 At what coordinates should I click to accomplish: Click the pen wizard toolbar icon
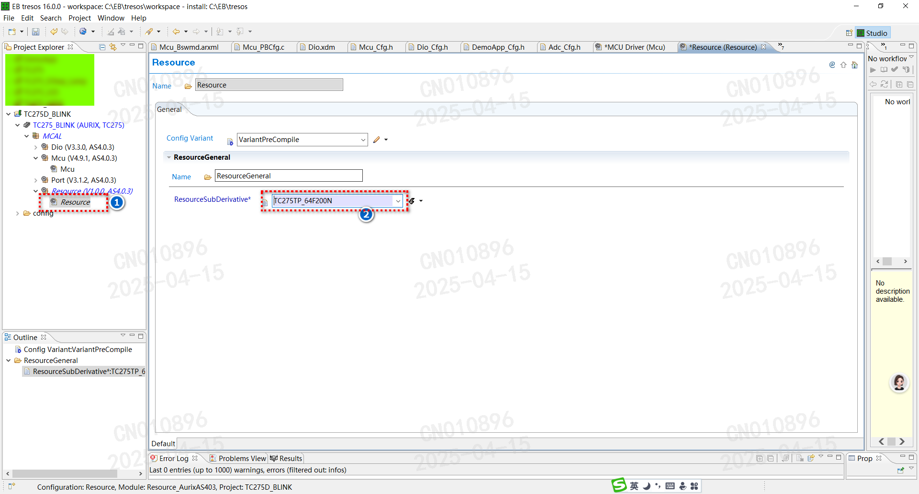pyautogui.click(x=149, y=32)
